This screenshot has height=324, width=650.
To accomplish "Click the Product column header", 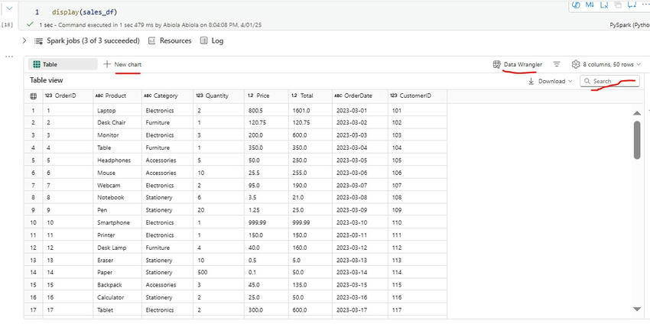I will tap(117, 96).
